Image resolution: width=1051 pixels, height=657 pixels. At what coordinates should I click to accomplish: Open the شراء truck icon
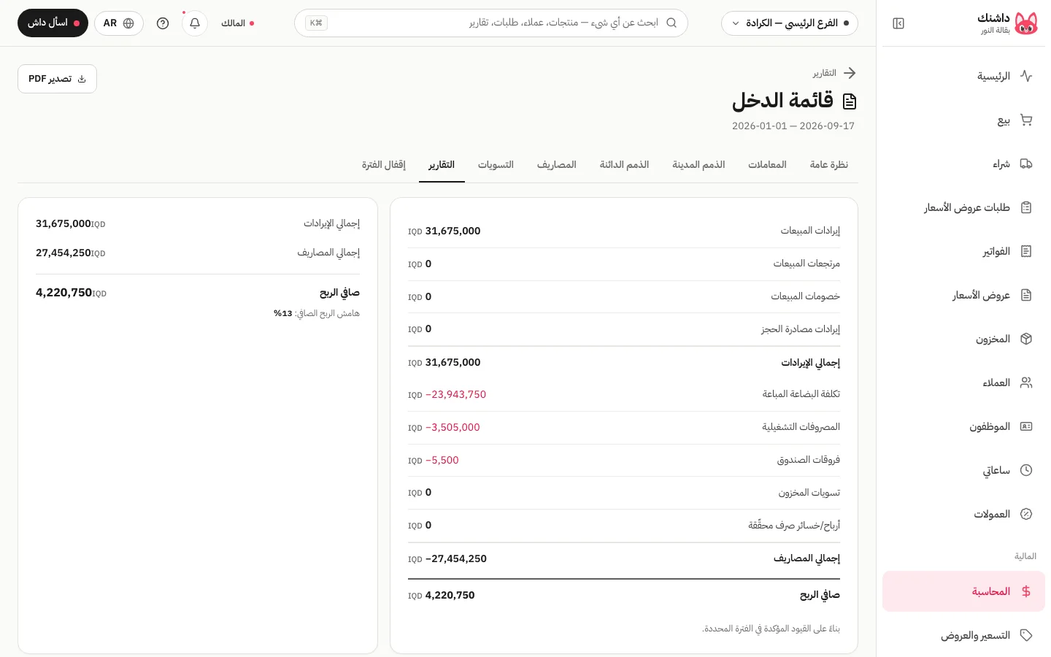coord(1026,164)
